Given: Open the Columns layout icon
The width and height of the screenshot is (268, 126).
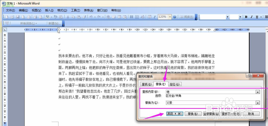Looking at the screenshot, I should [x=131, y=17].
